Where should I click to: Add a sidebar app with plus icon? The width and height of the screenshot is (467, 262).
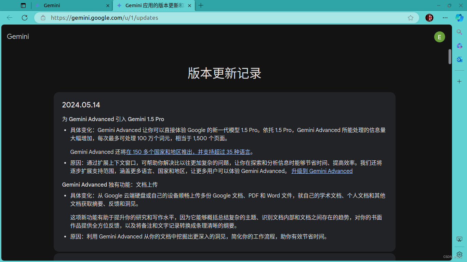coord(459,82)
